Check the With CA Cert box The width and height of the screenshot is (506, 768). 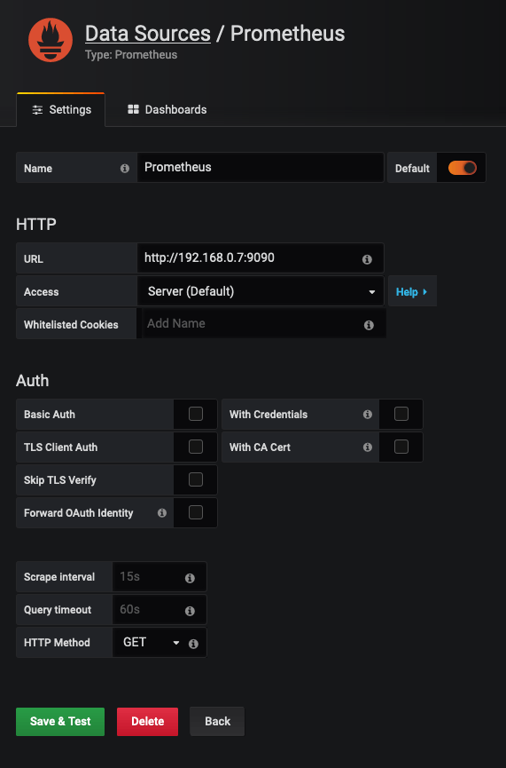click(401, 447)
